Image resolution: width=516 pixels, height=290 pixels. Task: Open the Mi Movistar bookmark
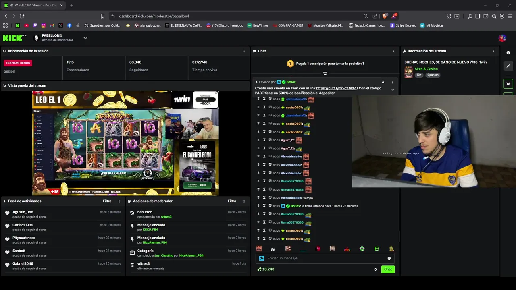click(x=432, y=25)
